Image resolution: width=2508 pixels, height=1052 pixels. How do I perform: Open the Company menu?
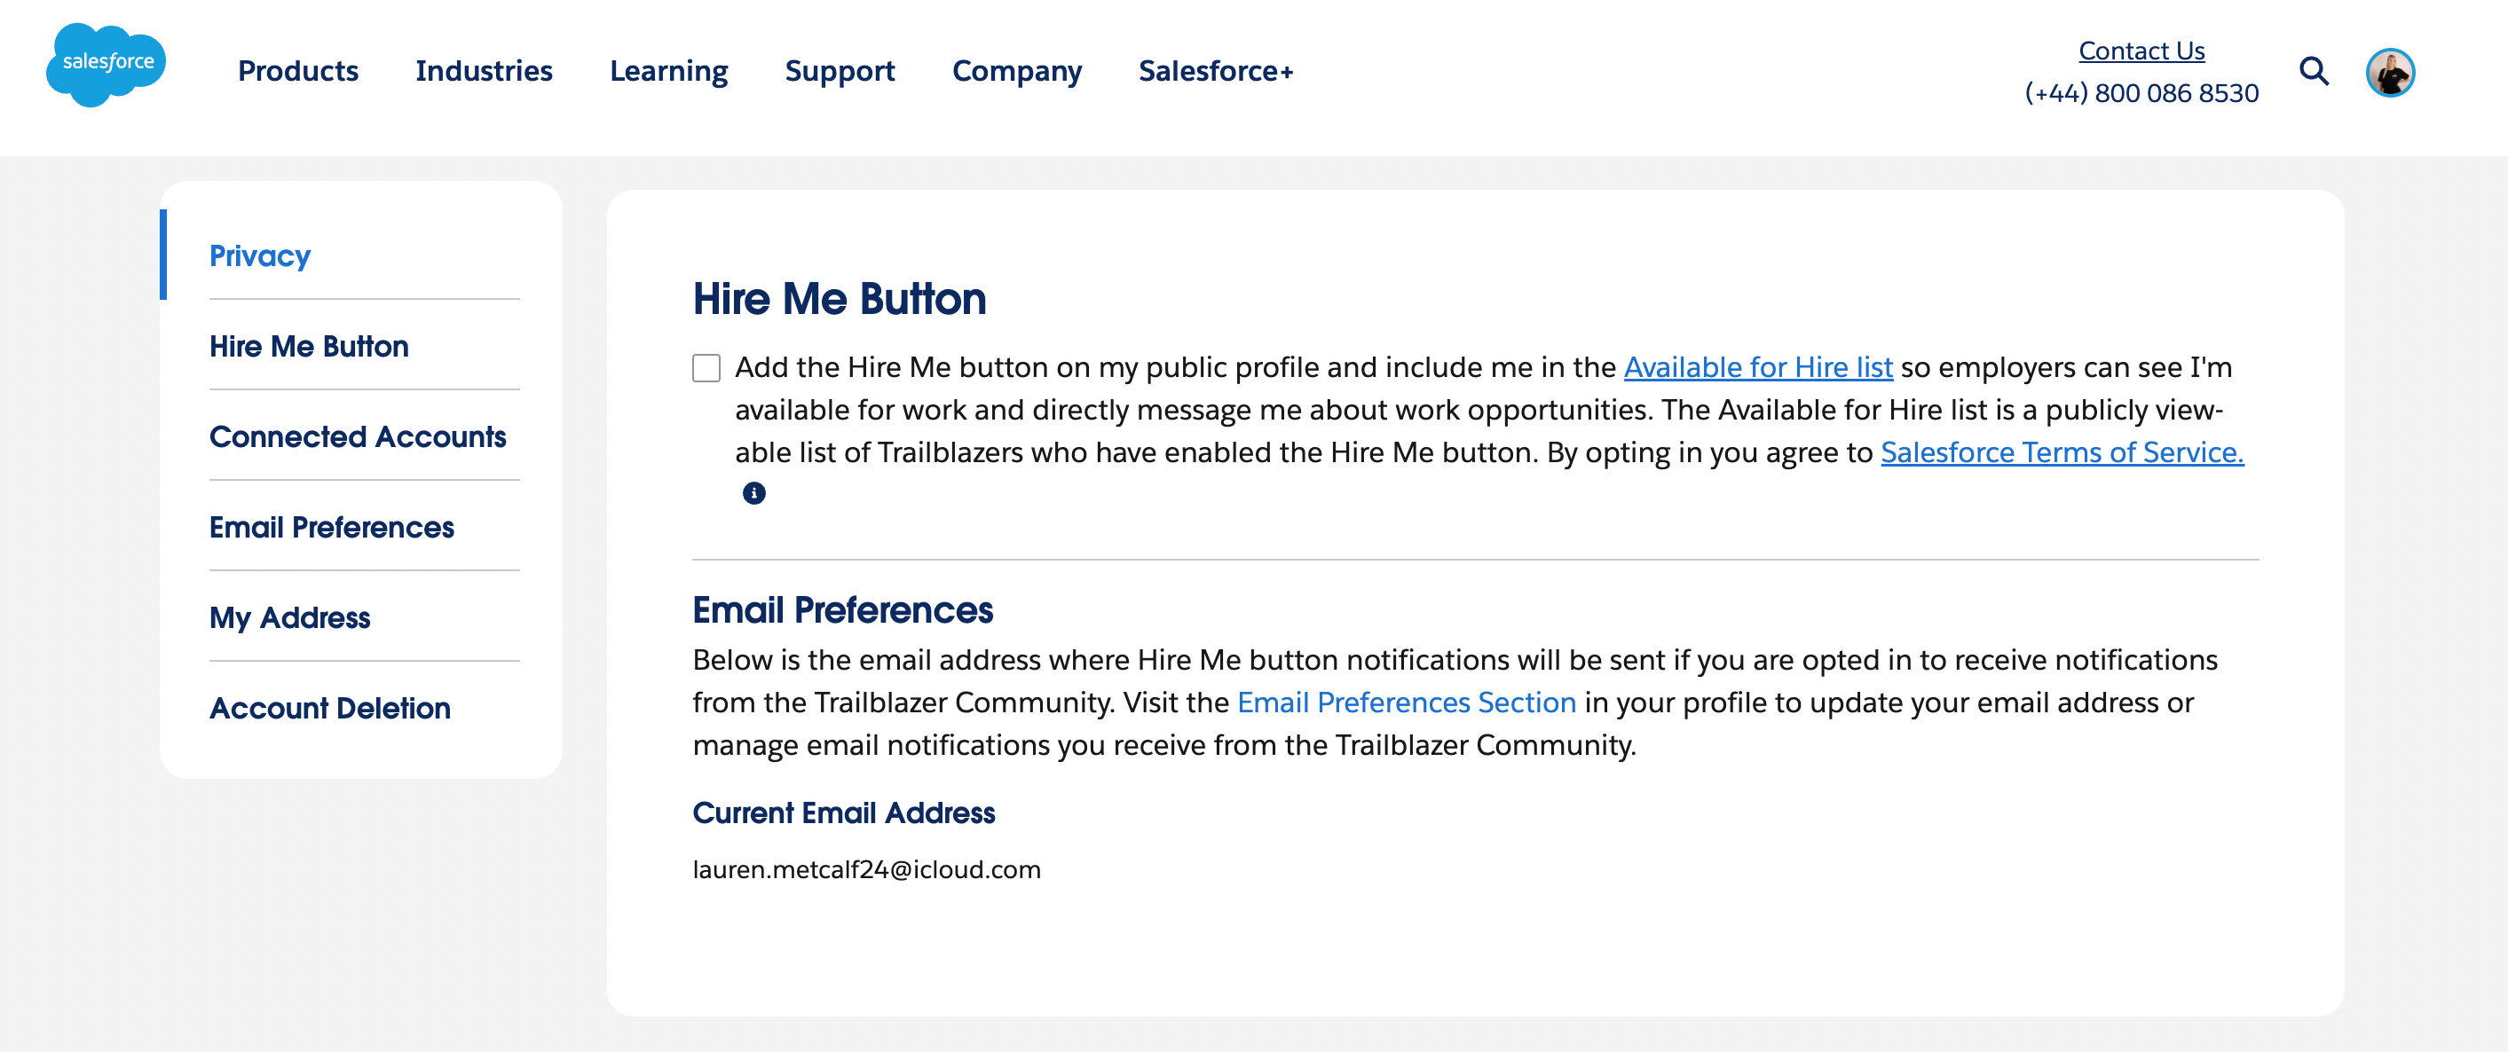tap(1016, 71)
